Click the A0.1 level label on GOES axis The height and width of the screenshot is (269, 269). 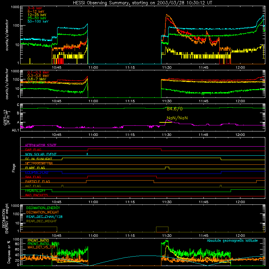click(15, 130)
